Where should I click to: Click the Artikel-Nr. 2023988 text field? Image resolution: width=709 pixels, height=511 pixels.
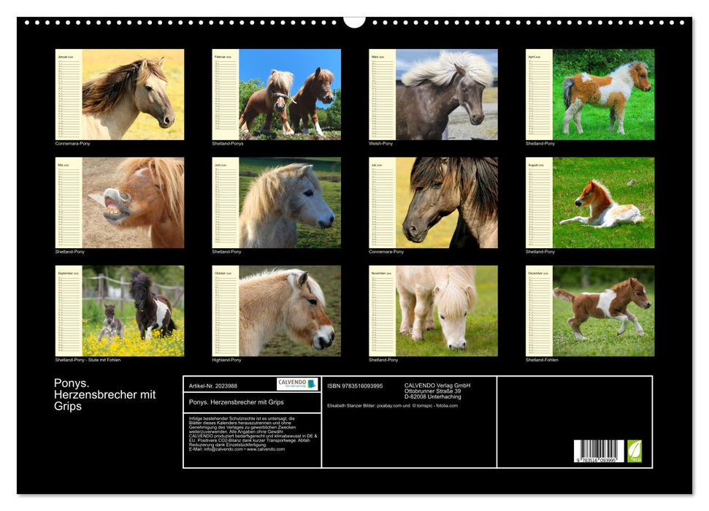212,386
